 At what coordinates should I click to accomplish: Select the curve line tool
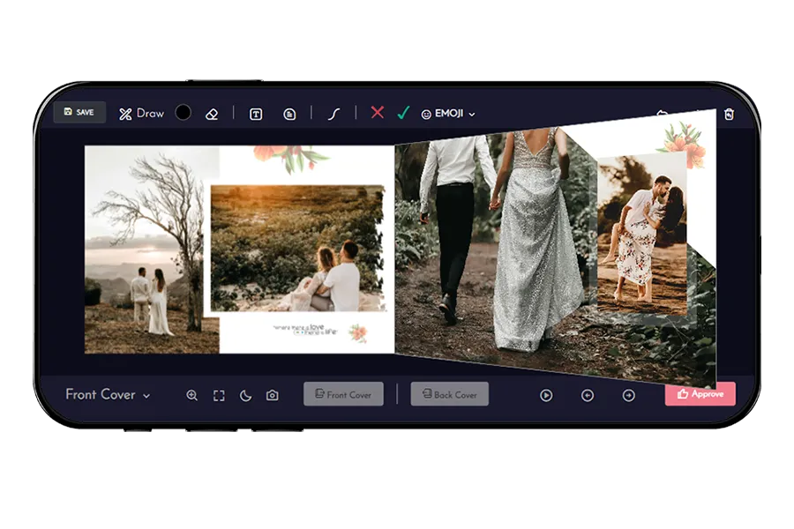coord(333,114)
